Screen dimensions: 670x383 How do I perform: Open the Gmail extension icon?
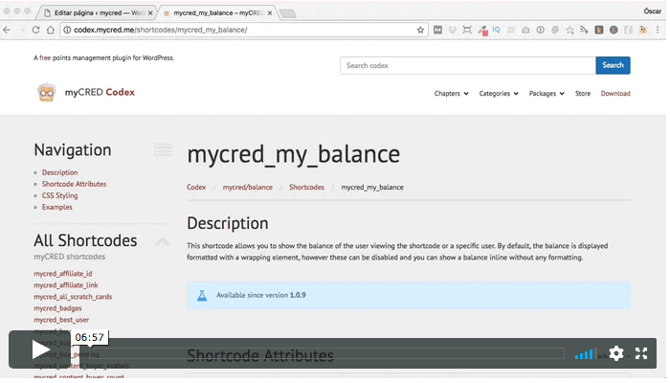point(438,30)
